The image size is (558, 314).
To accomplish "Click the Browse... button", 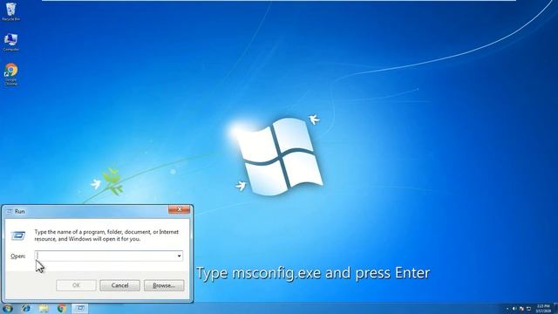I will [x=164, y=285].
